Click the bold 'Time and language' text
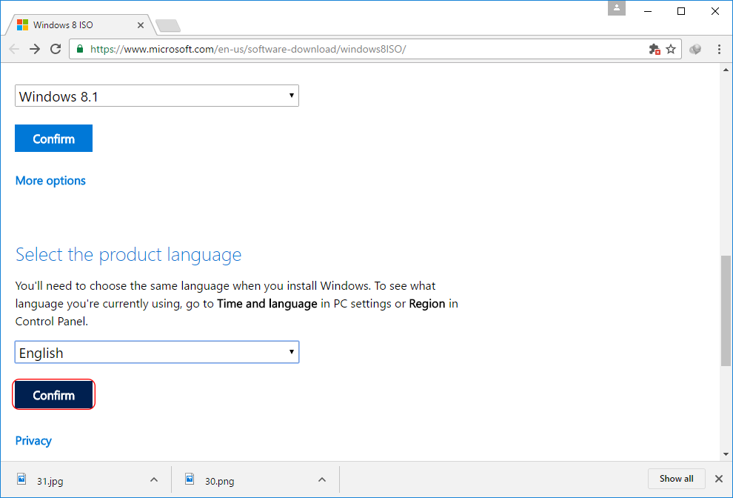Image resolution: width=733 pixels, height=498 pixels. click(x=267, y=304)
